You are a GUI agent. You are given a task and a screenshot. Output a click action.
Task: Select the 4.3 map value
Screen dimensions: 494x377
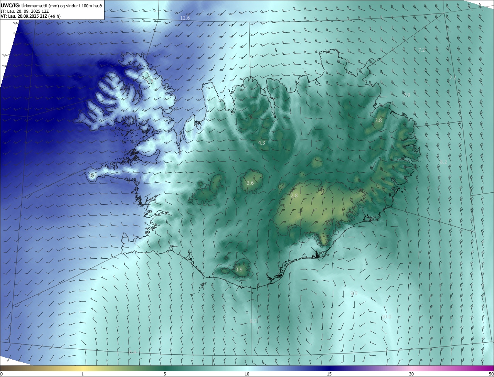point(261,143)
